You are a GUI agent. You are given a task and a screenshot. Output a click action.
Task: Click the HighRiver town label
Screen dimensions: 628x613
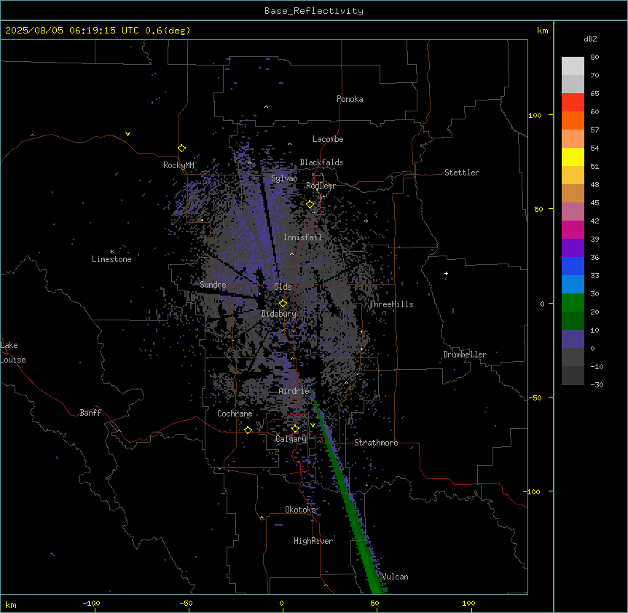coord(313,541)
